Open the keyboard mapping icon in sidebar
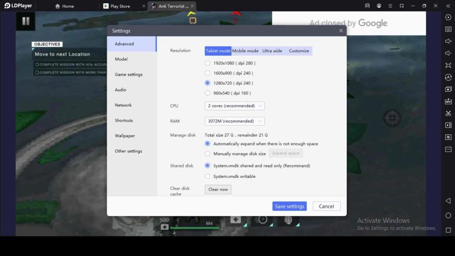Image resolution: width=455 pixels, height=256 pixels. (x=448, y=29)
